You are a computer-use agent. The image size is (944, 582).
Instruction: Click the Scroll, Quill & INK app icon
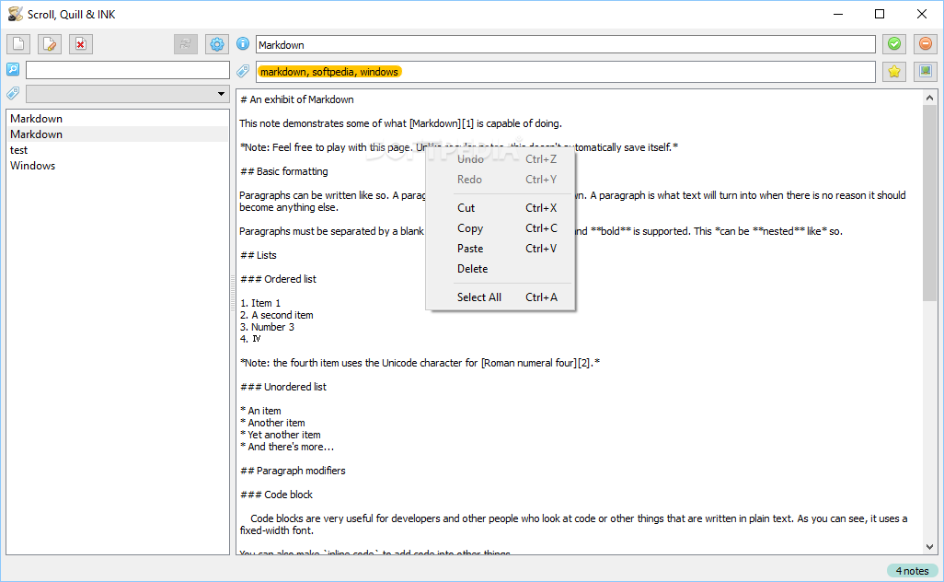coord(15,14)
